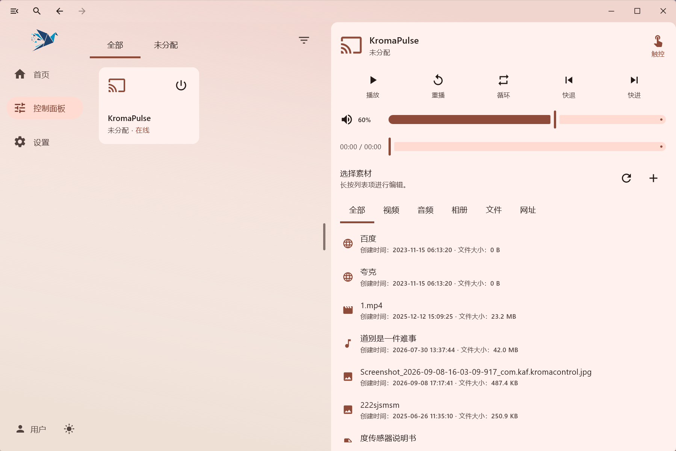The height and width of the screenshot is (451, 676).
Task: Maximize the application window
Action: pos(637,11)
